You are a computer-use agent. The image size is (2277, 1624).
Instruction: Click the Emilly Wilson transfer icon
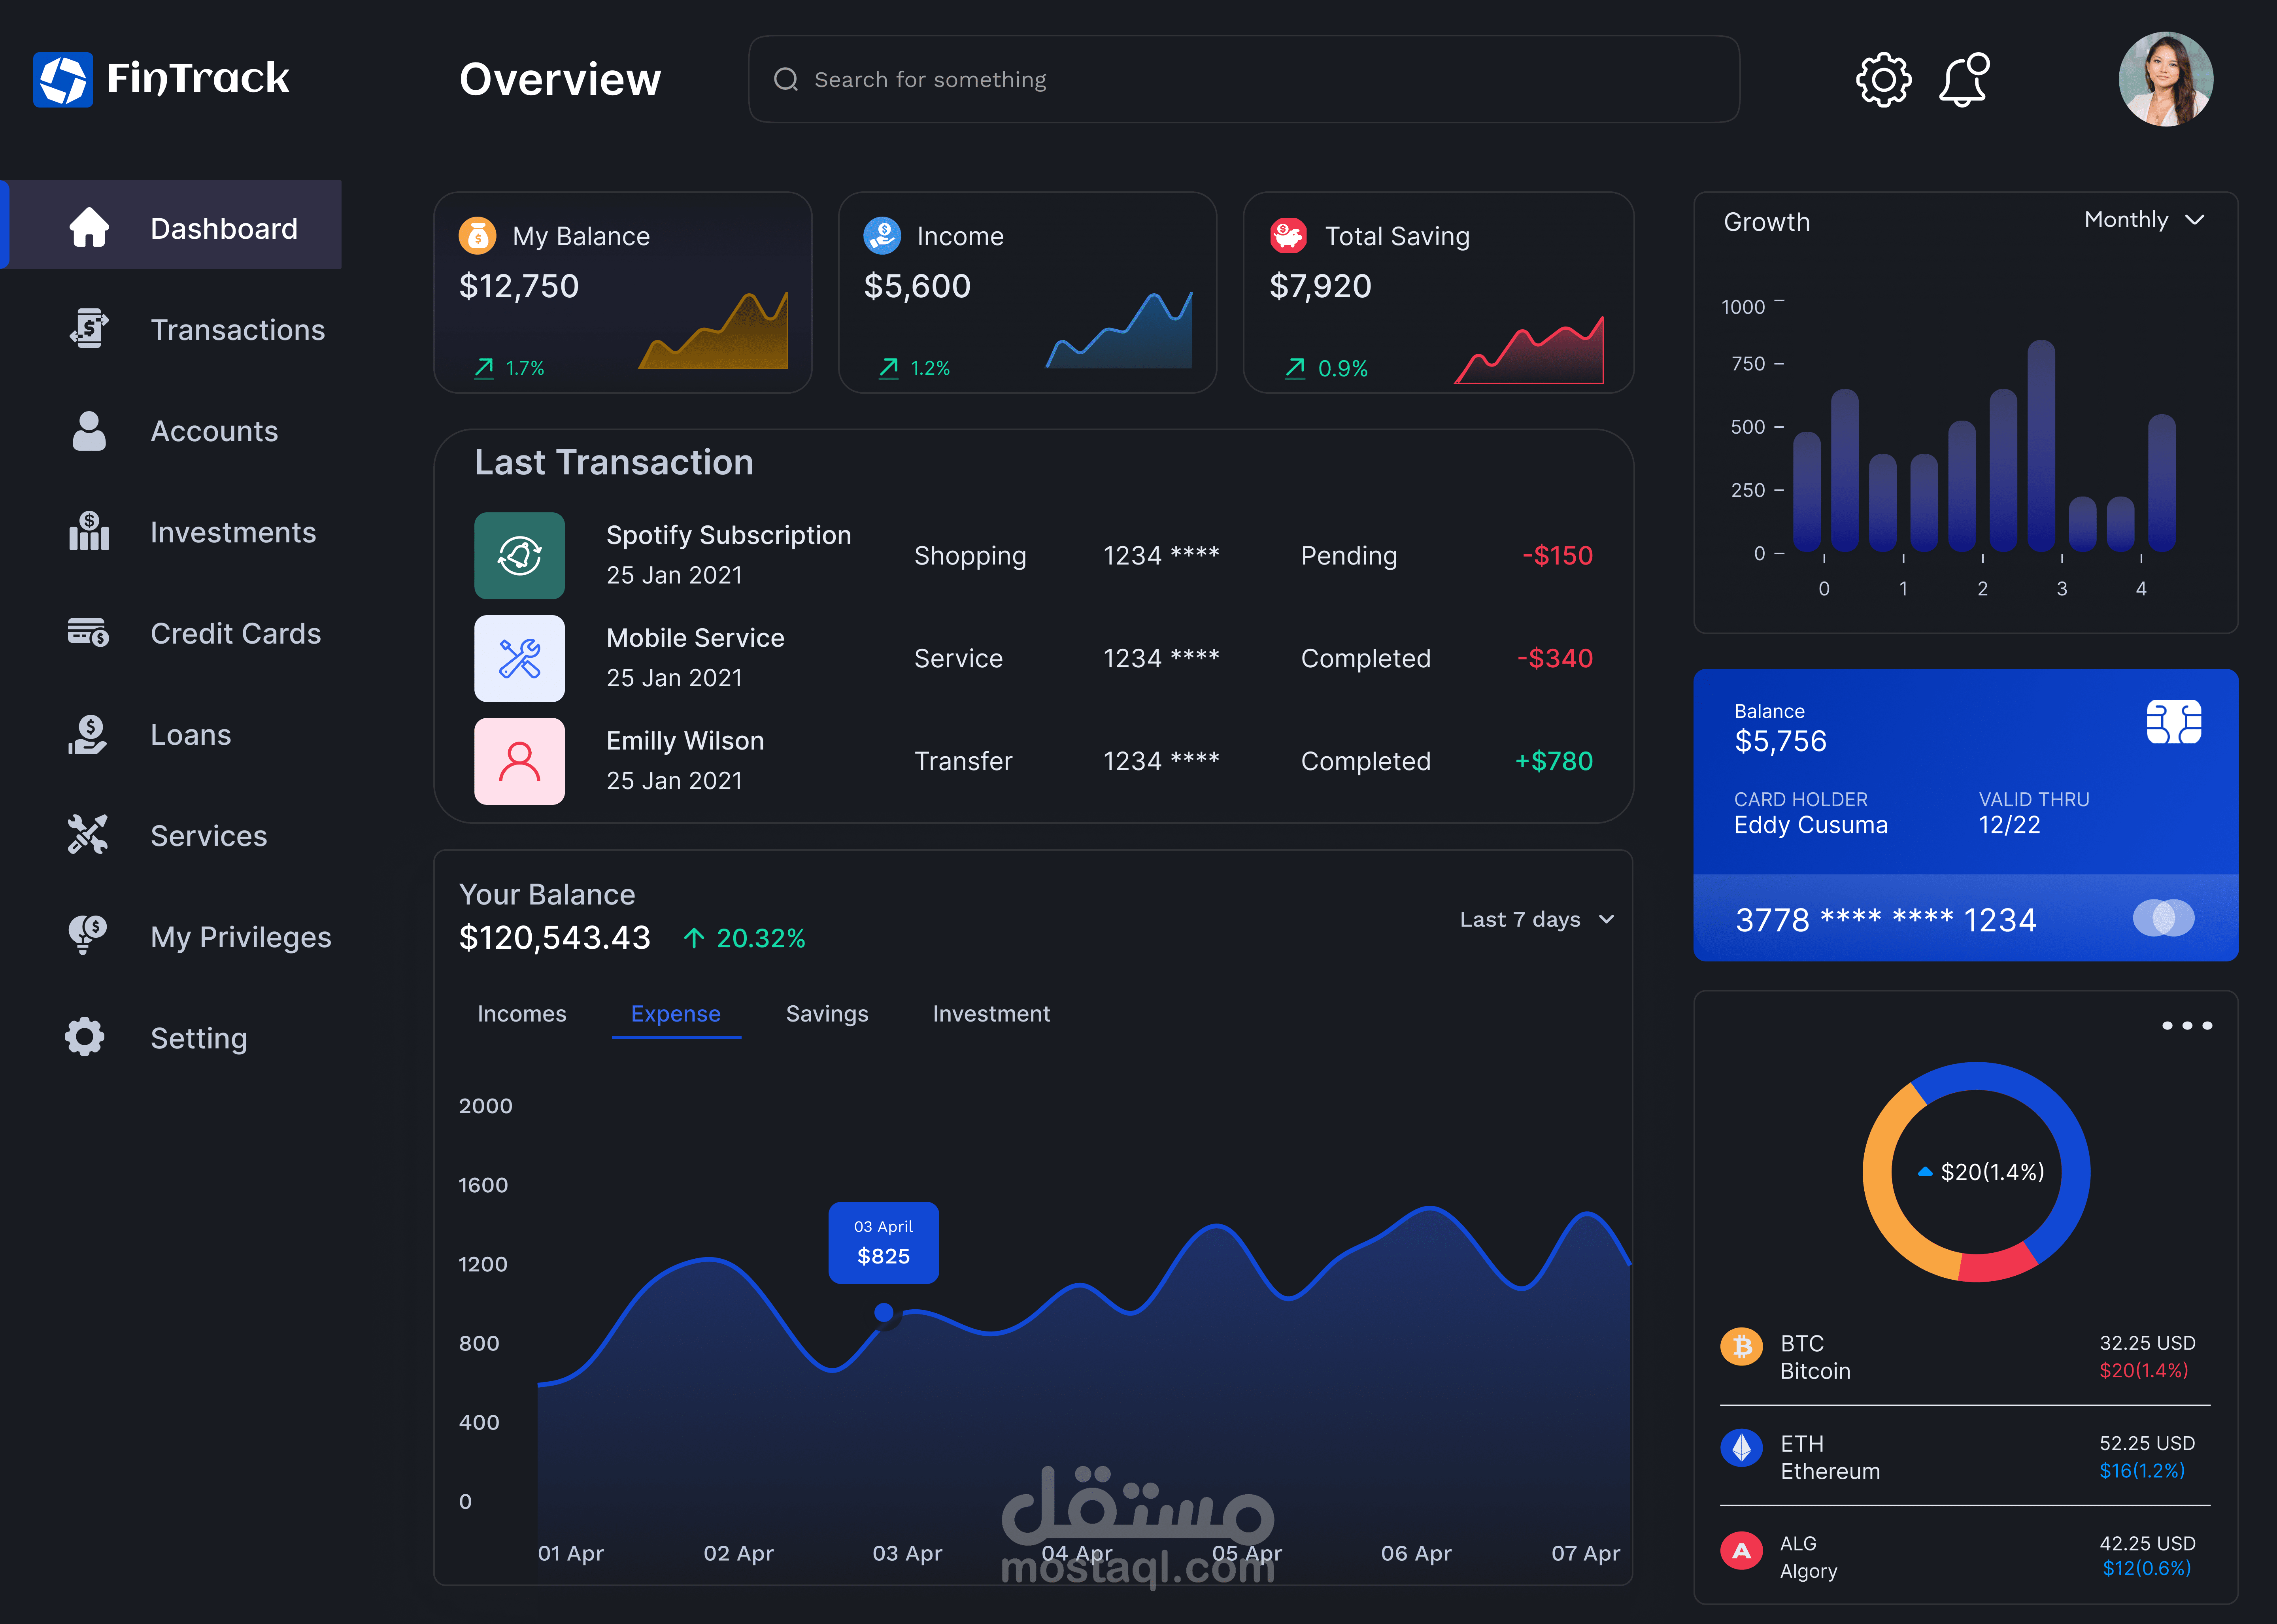pyautogui.click(x=519, y=761)
